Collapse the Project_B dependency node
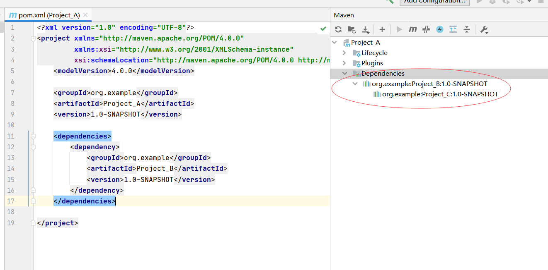This screenshot has height=270, width=548. pyautogui.click(x=355, y=84)
